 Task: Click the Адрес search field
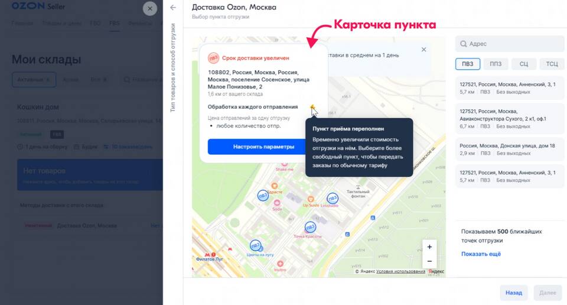510,44
